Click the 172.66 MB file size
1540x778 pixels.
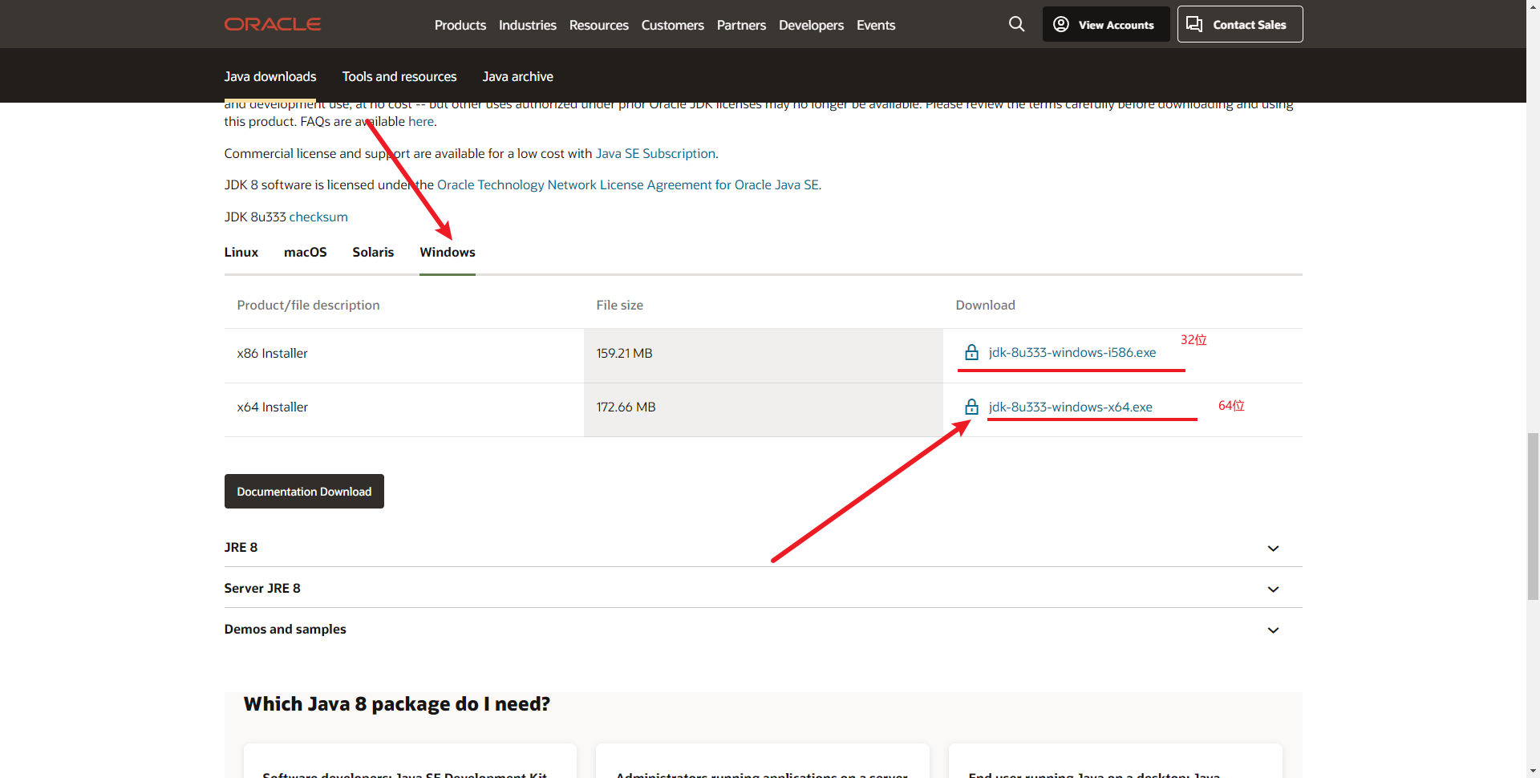pos(626,407)
